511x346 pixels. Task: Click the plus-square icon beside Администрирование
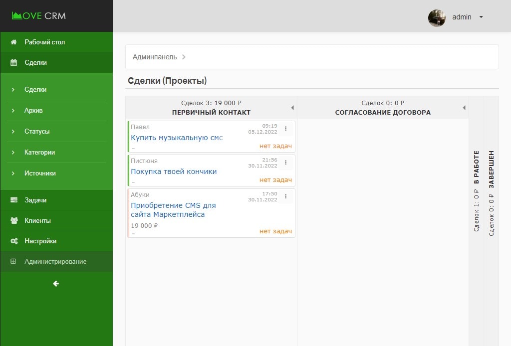pos(13,261)
